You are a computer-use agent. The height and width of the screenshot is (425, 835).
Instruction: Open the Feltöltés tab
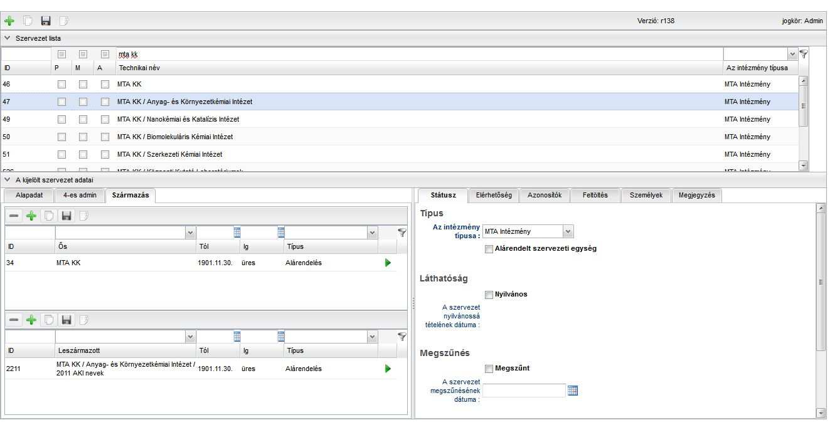[x=595, y=196]
